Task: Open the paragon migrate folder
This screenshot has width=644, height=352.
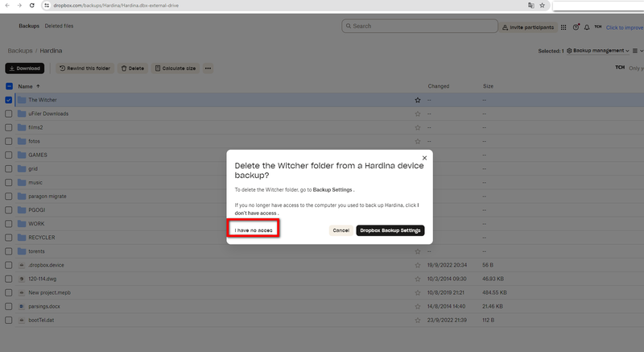Action: point(47,197)
